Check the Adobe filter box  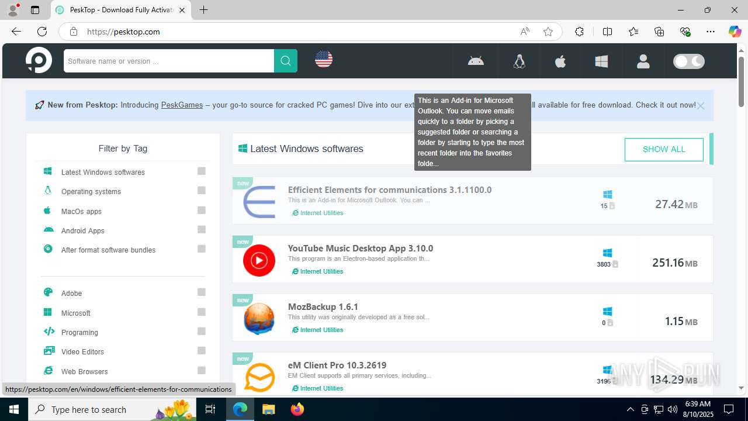(202, 292)
